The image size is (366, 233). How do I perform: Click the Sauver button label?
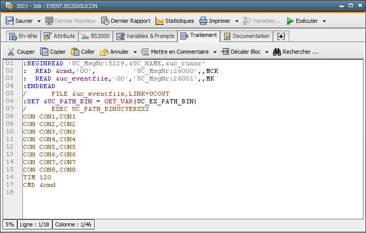click(x=24, y=21)
